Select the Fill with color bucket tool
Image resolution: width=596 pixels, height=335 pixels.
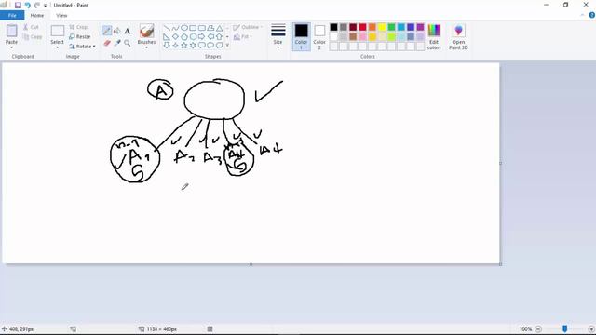[x=117, y=31]
